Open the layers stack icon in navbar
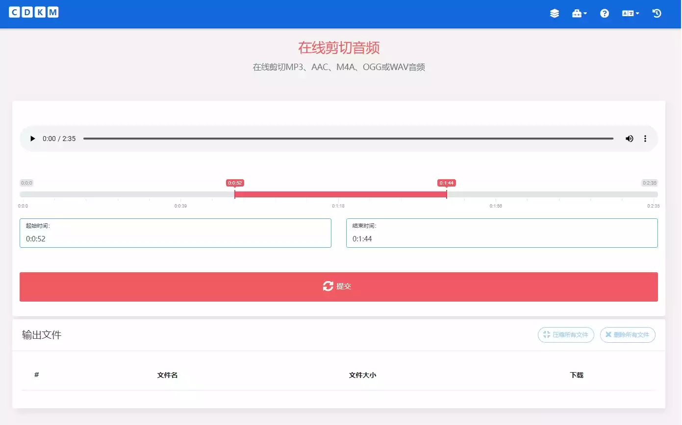682x425 pixels. pyautogui.click(x=554, y=14)
